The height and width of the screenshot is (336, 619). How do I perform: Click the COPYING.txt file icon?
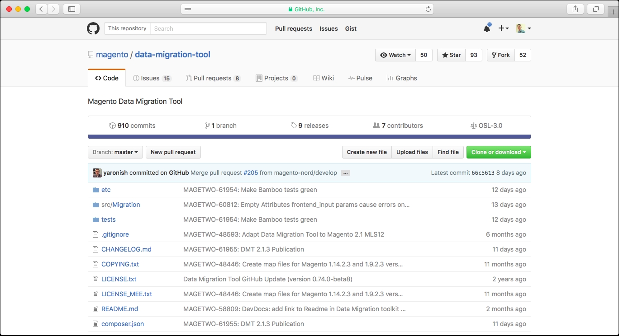95,264
